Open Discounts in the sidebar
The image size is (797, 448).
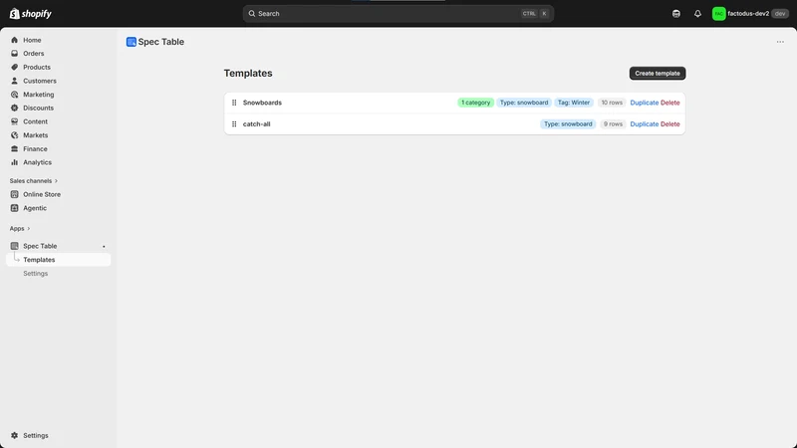38,108
